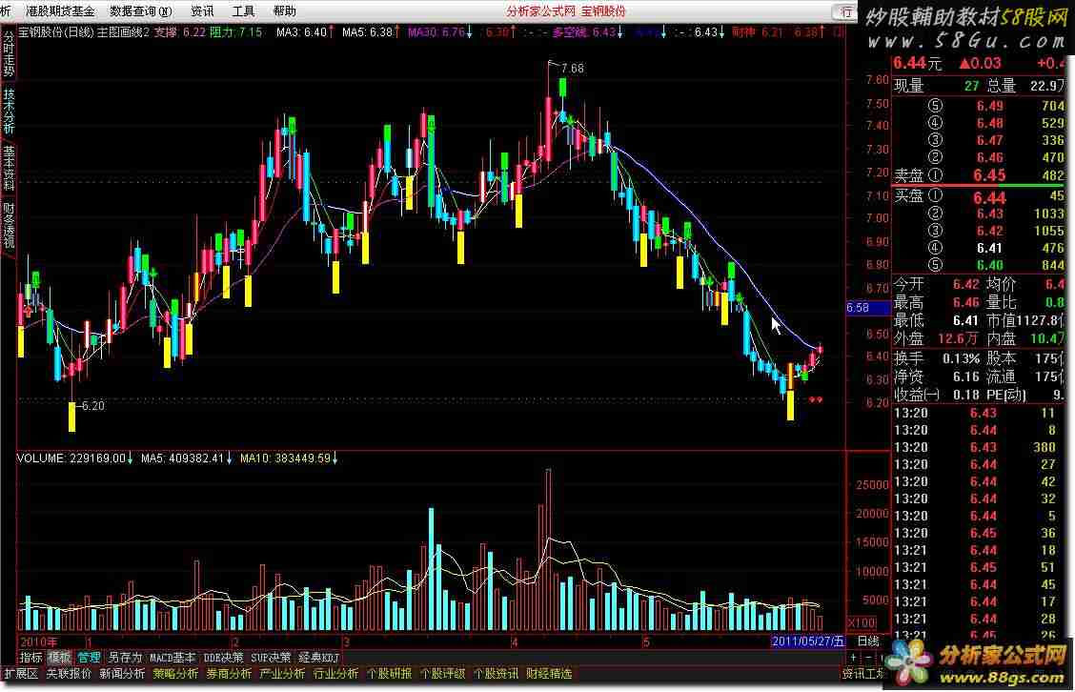Click the 外盘 12.6万 value
The image size is (1075, 692).
(x=958, y=338)
